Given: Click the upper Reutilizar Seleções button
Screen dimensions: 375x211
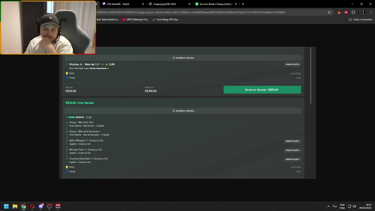Looking at the screenshot, I should coord(183,58).
